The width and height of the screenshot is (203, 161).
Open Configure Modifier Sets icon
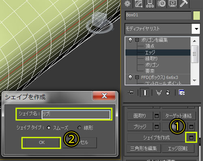182,92
